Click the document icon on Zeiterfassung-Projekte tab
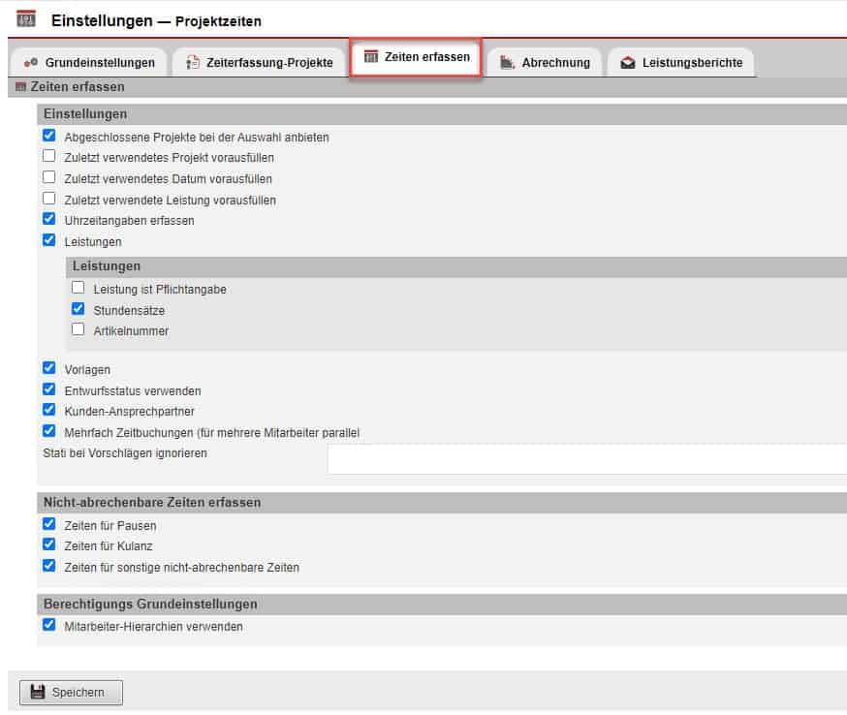 pyautogui.click(x=193, y=63)
